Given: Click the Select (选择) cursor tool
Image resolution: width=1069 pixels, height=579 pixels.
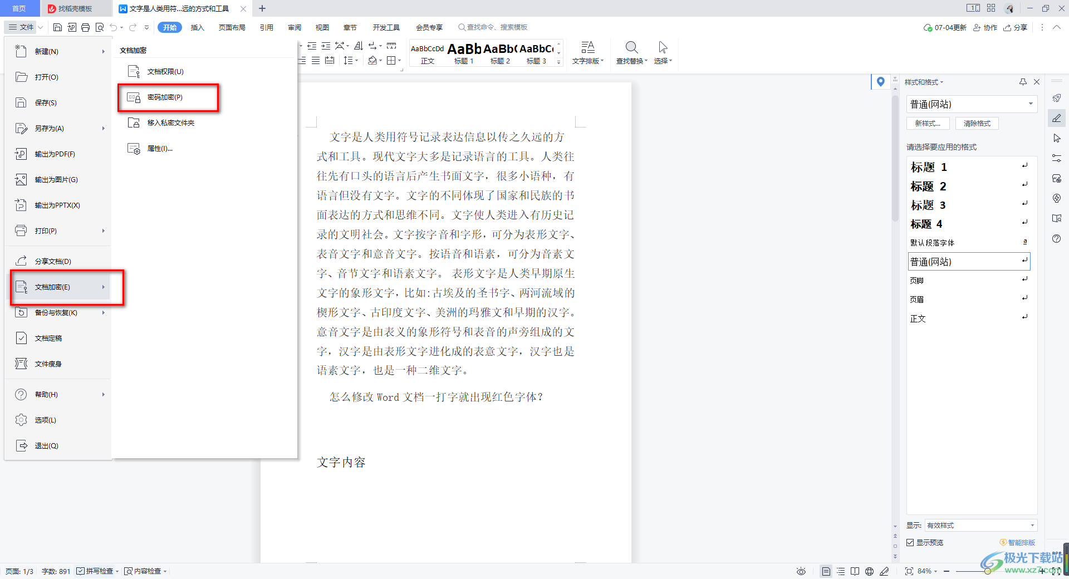Looking at the screenshot, I should point(663,53).
